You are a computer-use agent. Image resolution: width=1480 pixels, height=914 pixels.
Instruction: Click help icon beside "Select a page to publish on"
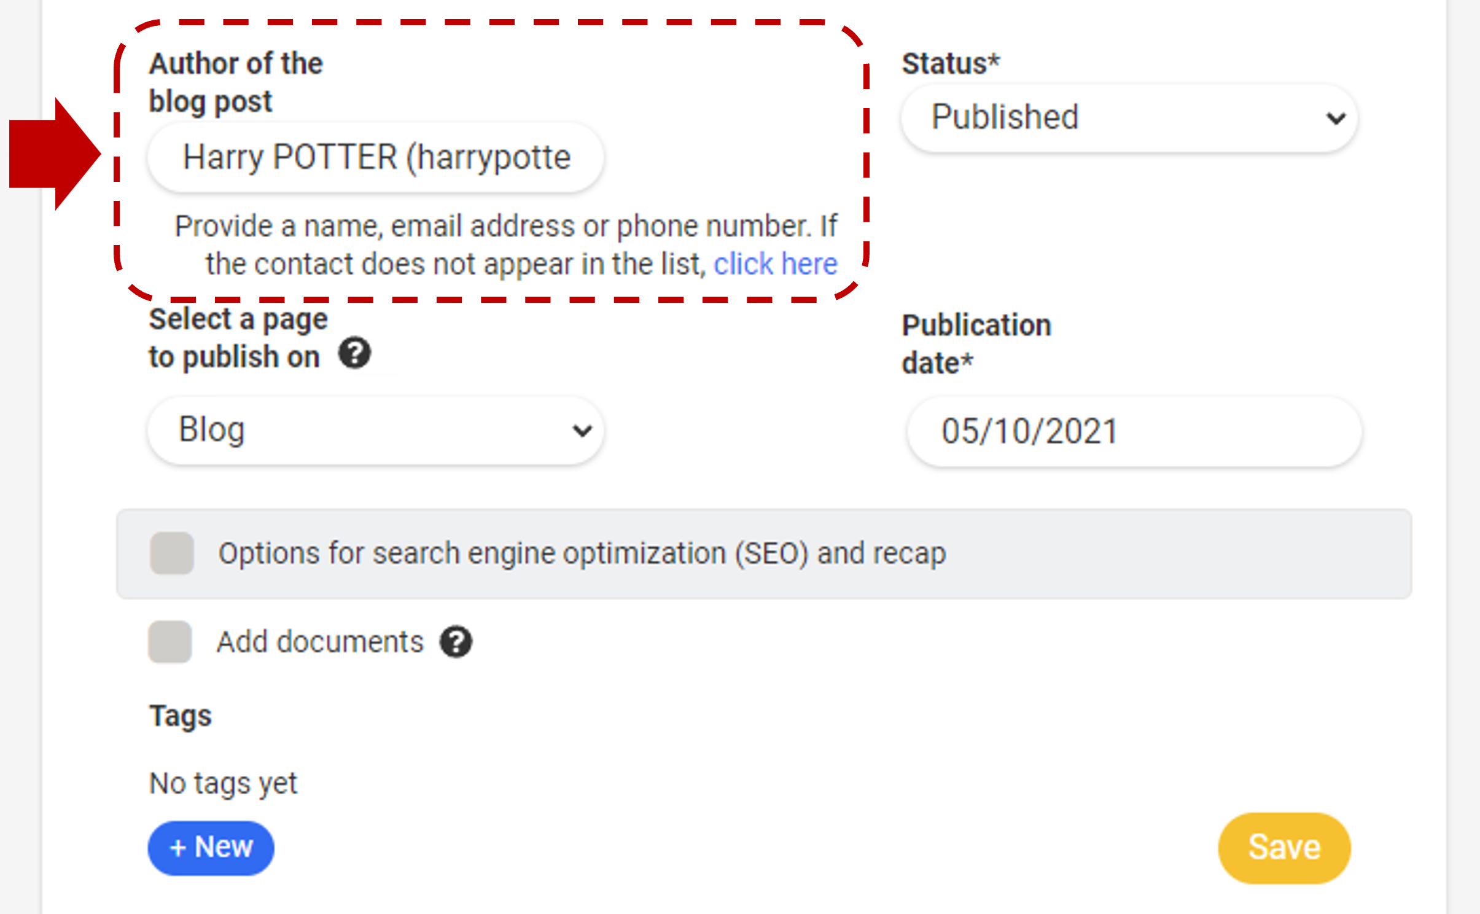355,353
